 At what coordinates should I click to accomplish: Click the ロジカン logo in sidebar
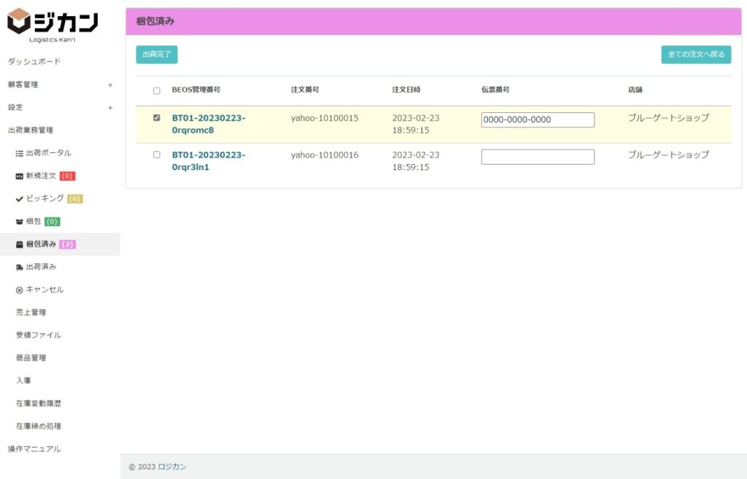[x=53, y=25]
